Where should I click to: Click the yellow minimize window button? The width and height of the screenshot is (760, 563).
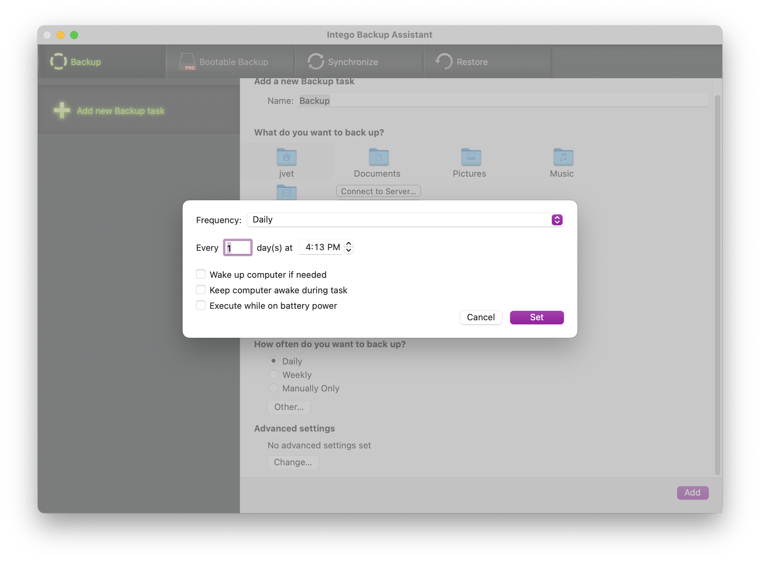pos(61,35)
